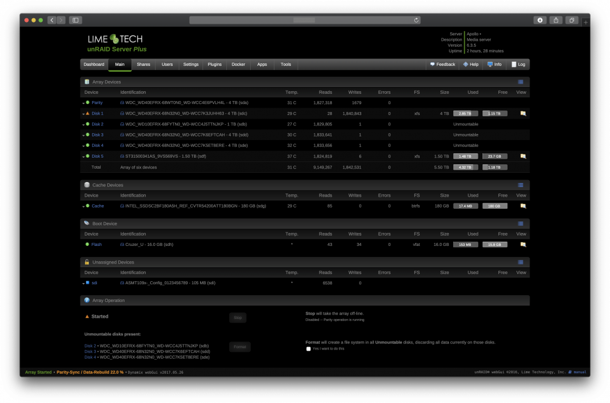
Task: Expand the Disk 4 row dropdown arrow
Action: tap(83, 146)
